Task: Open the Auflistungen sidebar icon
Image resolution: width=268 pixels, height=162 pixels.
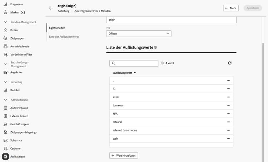Action: (5, 156)
